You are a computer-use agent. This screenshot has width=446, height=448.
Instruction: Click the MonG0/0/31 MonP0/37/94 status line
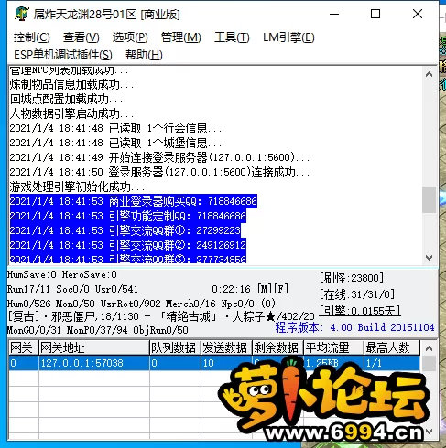coord(98,330)
